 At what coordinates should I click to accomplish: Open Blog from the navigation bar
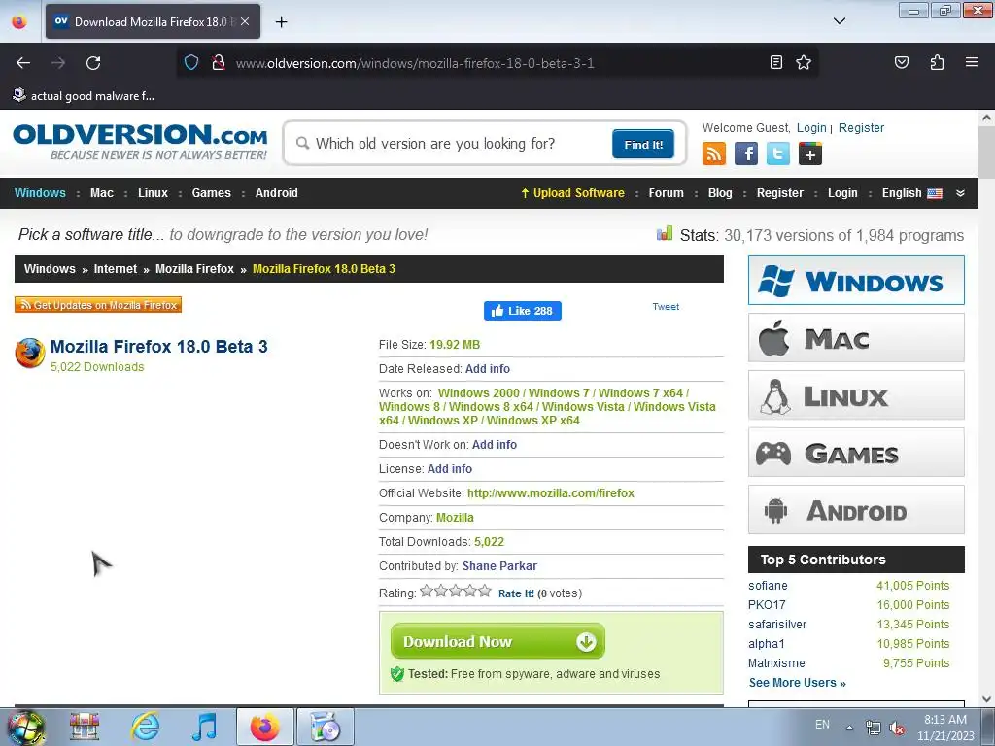point(720,193)
